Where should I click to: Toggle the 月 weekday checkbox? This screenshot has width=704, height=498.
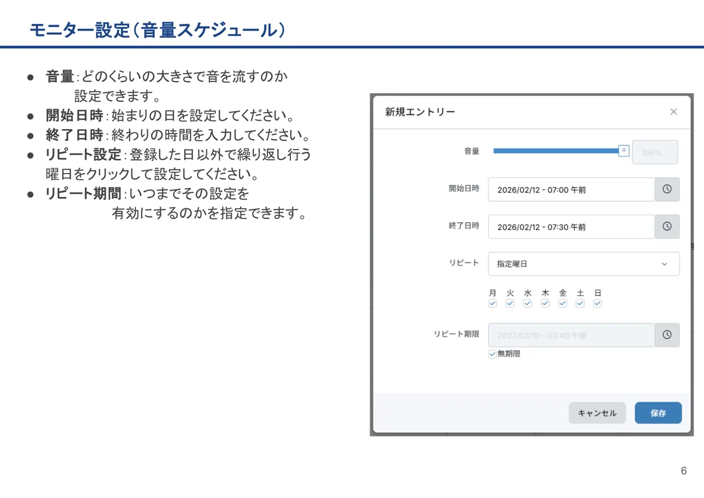coord(492,303)
